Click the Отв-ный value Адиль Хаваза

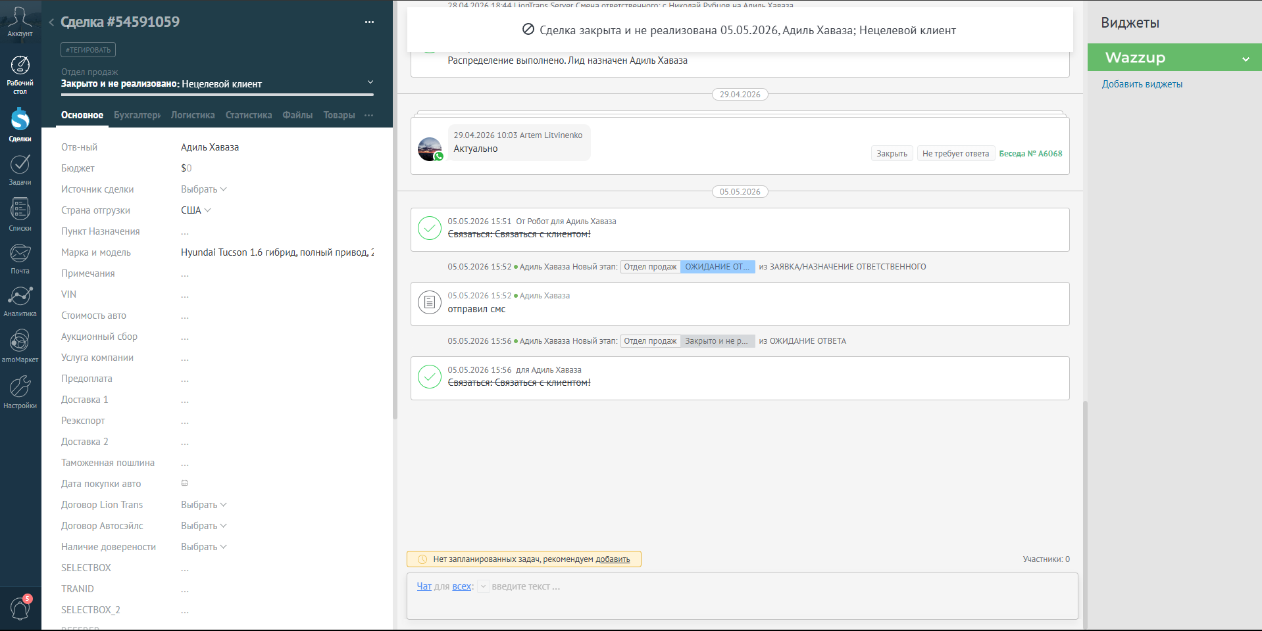click(210, 147)
